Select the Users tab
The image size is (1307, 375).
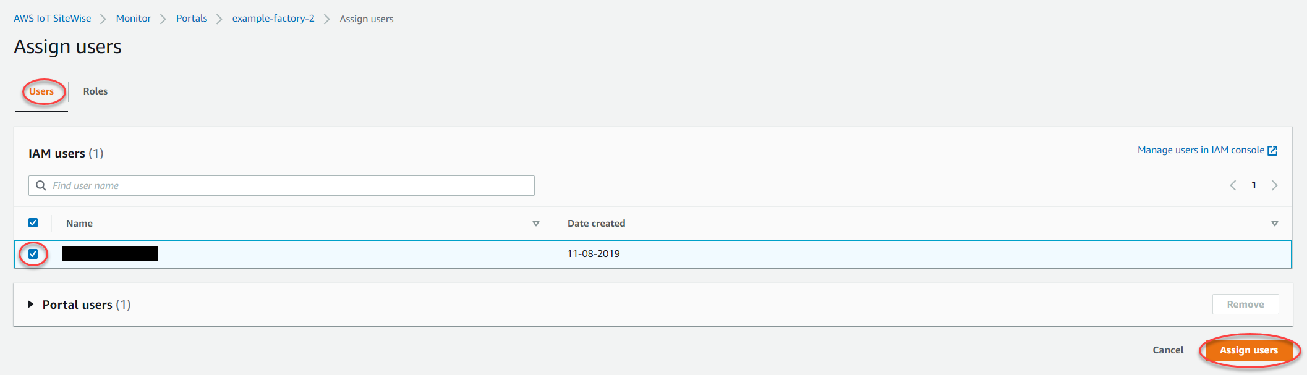tap(41, 91)
